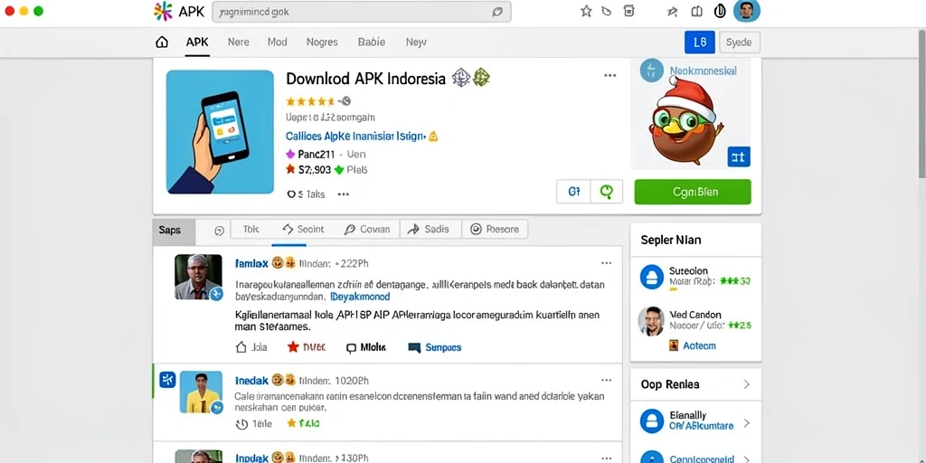Click the three dots next to S Taks
Screen dimensions: 926x463
coord(343,194)
